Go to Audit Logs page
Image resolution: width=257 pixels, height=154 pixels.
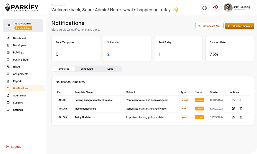(19, 96)
